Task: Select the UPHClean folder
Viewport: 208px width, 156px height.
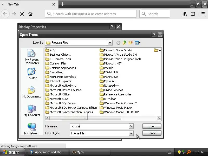Action: tap(108, 99)
